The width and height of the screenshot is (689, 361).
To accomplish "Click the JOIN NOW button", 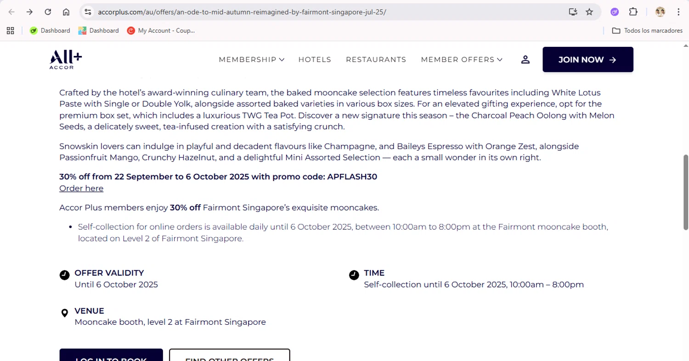I will coord(588,60).
